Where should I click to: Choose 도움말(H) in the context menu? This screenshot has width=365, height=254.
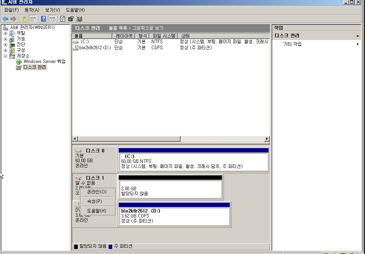(x=97, y=211)
